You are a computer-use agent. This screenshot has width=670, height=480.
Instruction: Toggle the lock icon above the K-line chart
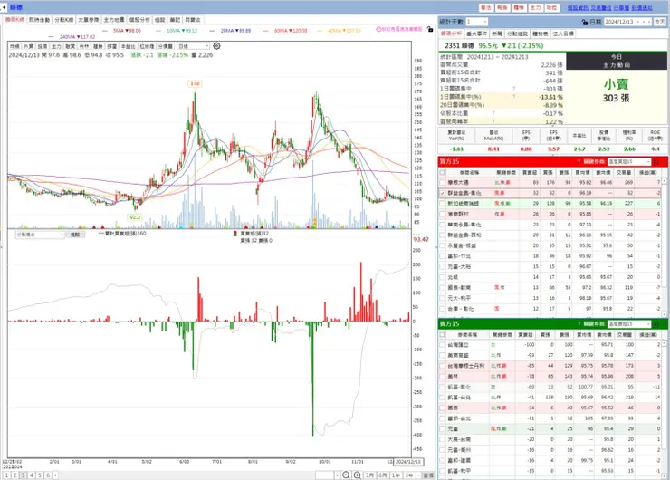tap(430, 30)
